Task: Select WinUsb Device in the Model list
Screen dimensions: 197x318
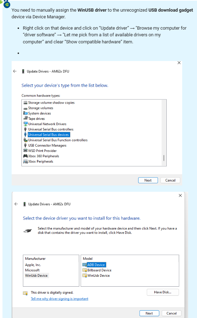Action: coord(99,276)
